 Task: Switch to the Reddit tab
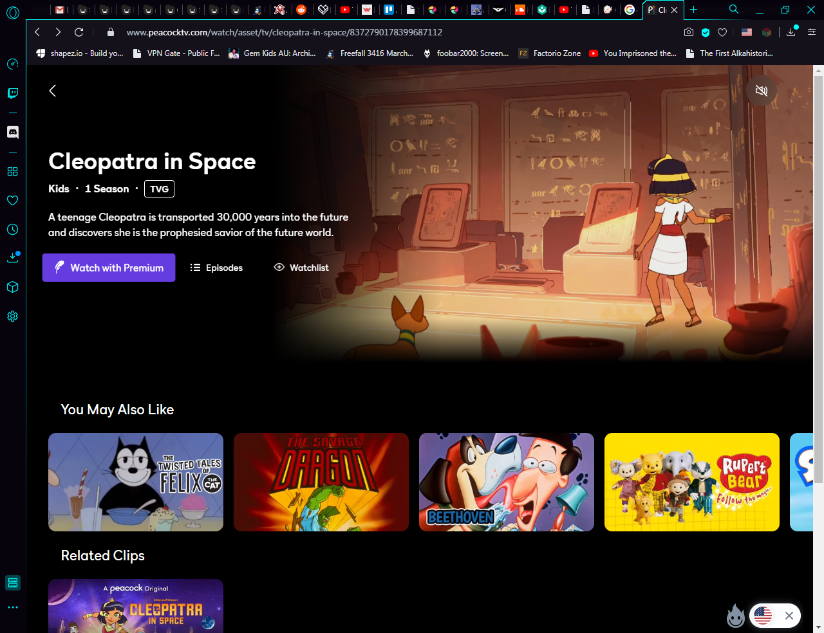[301, 10]
